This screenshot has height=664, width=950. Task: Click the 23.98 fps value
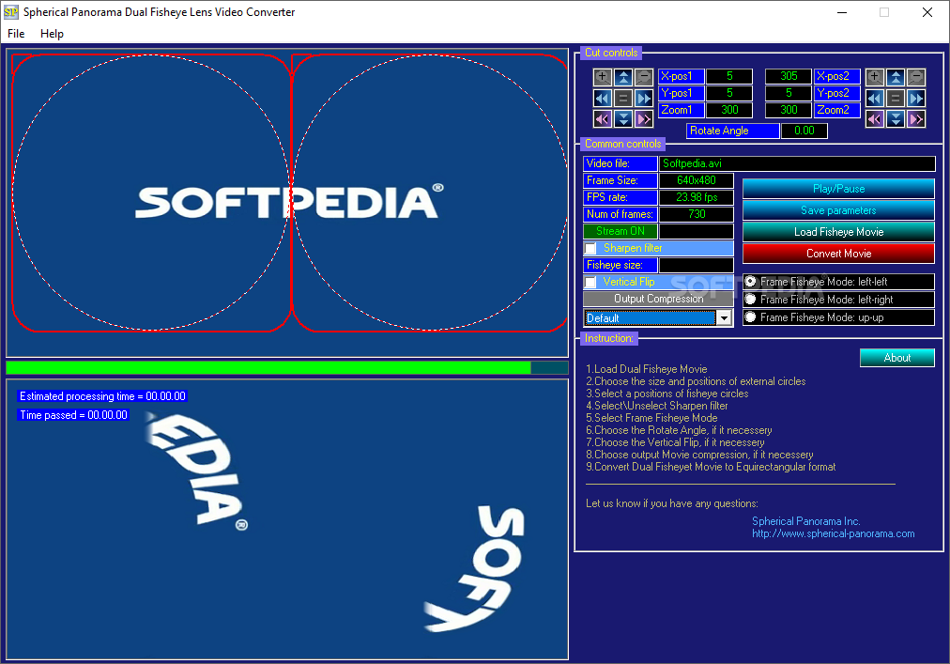(x=697, y=197)
